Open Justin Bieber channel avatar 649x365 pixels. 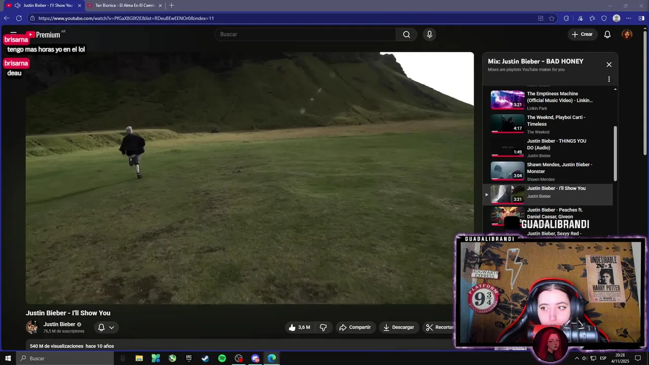pyautogui.click(x=32, y=327)
